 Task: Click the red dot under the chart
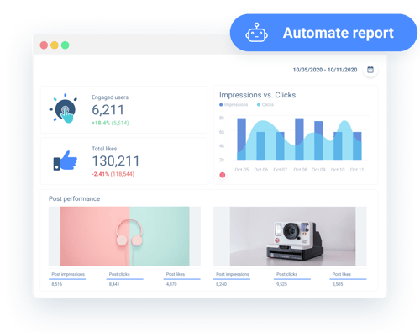[x=223, y=175]
